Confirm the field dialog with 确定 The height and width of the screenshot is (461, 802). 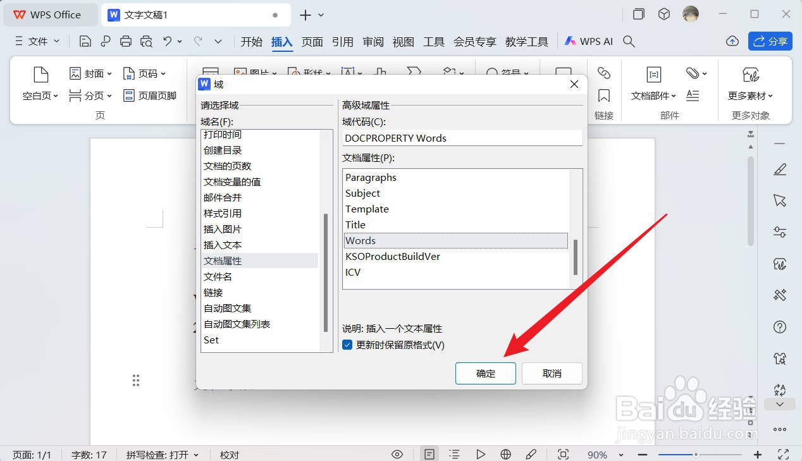pos(485,373)
